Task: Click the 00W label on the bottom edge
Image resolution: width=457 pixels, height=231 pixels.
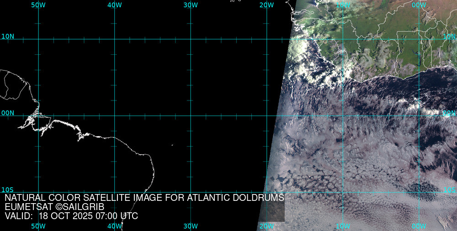Action: [x=419, y=226]
